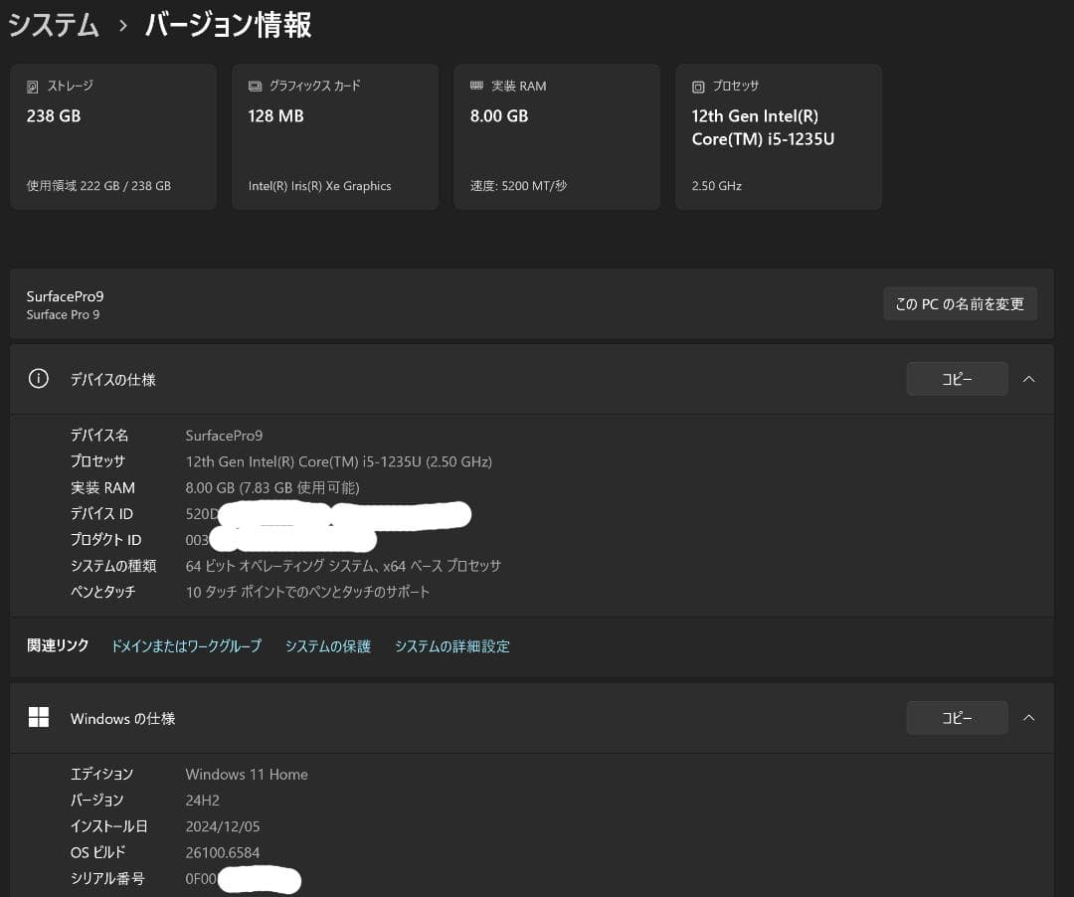The width and height of the screenshot is (1074, 897).
Task: Navigate back via the システム breadcrumb
Action: 54,27
